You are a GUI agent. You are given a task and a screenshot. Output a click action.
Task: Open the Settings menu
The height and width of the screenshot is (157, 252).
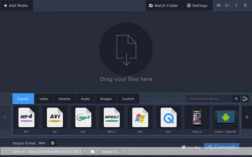point(198,5)
